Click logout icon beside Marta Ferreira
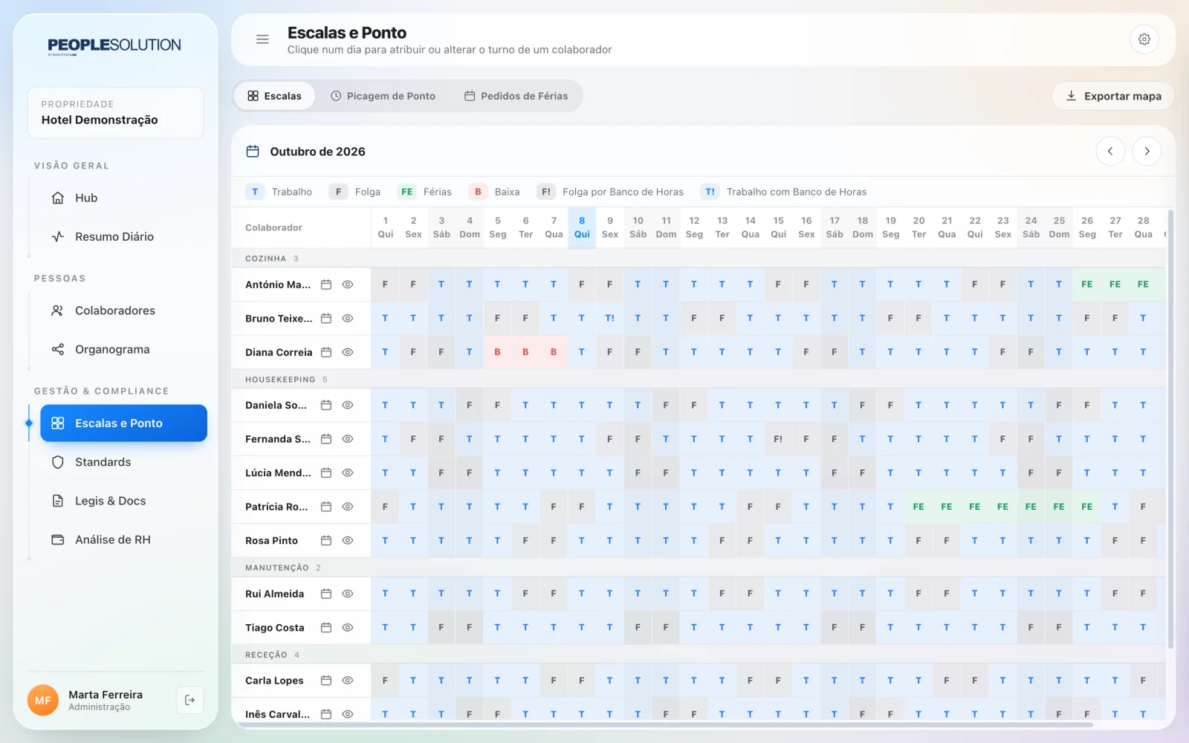 190,700
